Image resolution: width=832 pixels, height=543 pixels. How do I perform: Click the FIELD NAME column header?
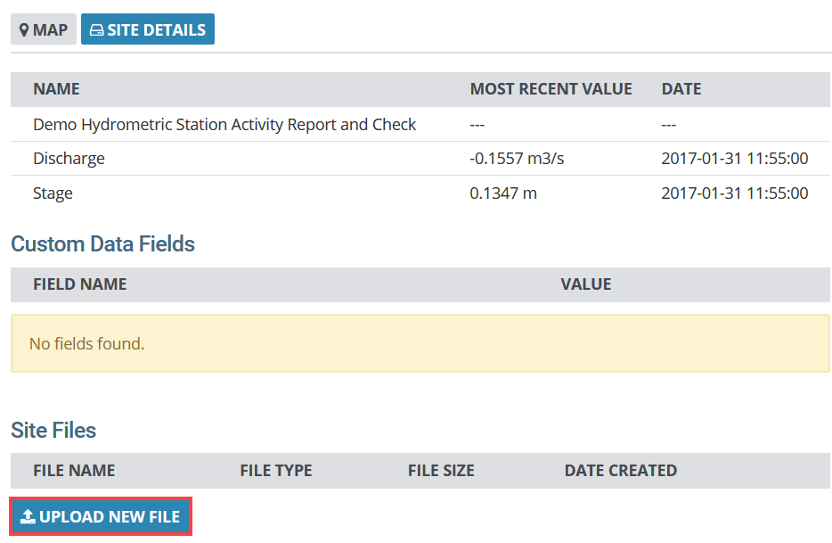click(80, 284)
